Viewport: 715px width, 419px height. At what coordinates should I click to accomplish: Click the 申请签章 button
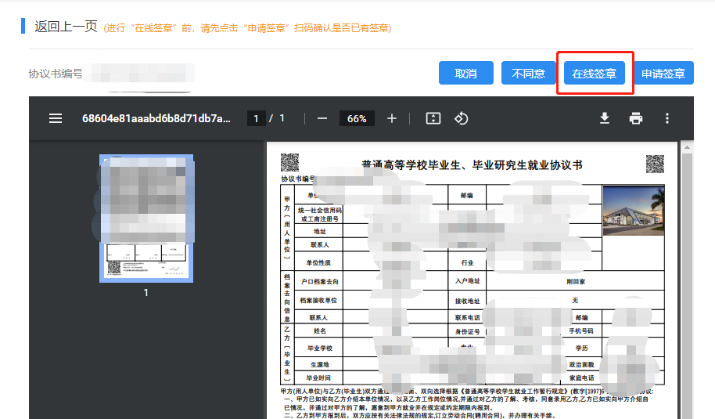663,74
